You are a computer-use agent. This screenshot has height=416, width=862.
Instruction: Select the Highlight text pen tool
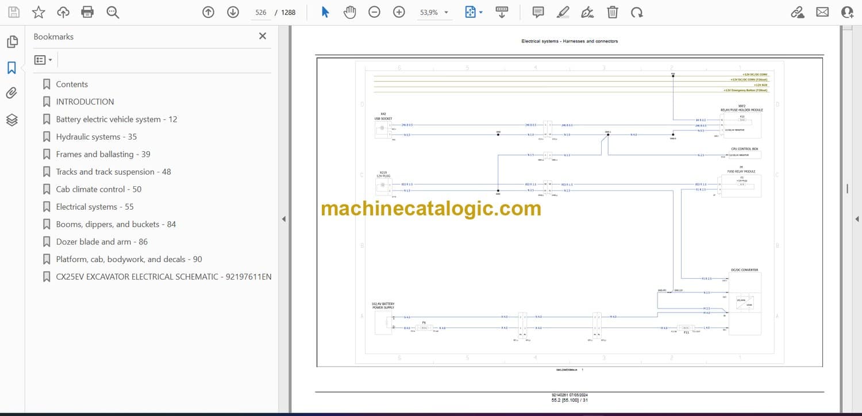pos(563,12)
